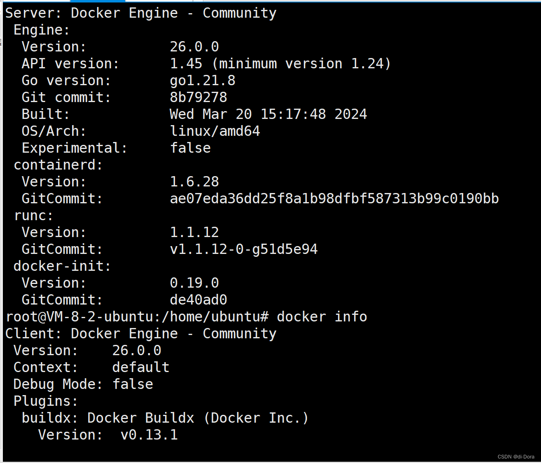The height and width of the screenshot is (463, 541).
Task: Click the Context value default
Action: pyautogui.click(x=141, y=368)
